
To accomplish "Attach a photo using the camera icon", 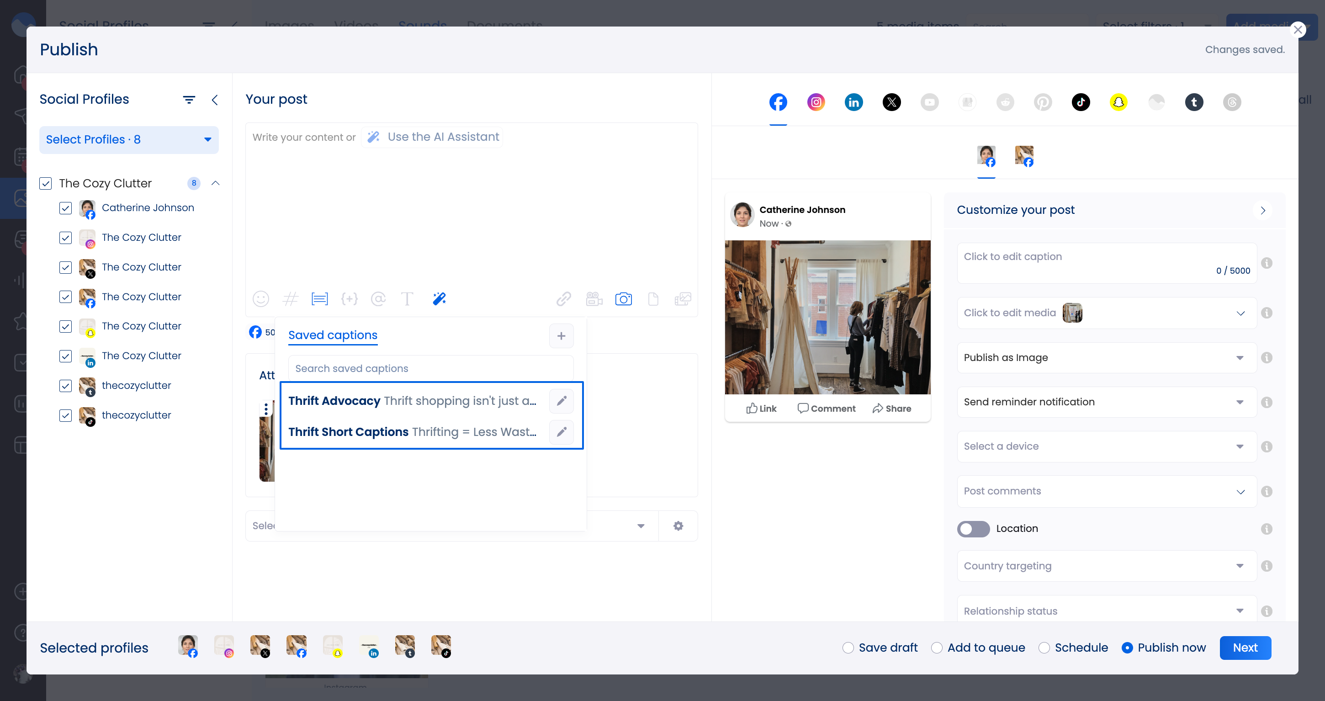I will 623,298.
